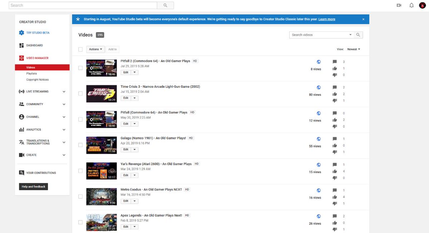
Task: Click the Dashboard grid icon
Action: (21, 45)
